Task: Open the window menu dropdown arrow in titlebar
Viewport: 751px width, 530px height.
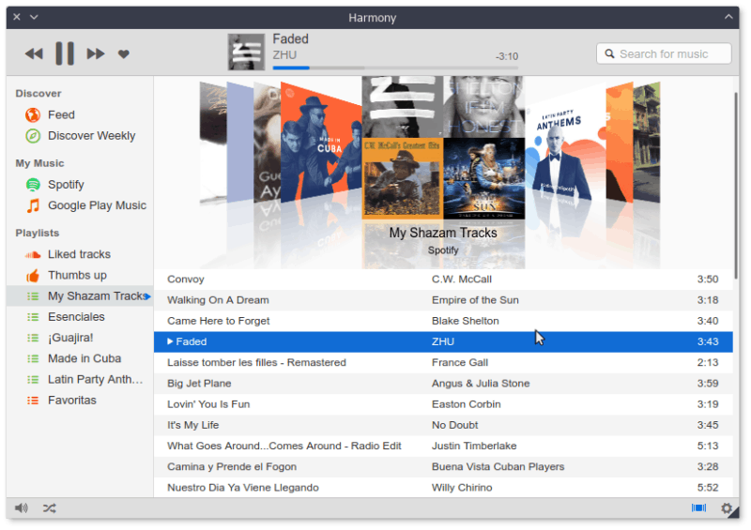Action: (34, 17)
